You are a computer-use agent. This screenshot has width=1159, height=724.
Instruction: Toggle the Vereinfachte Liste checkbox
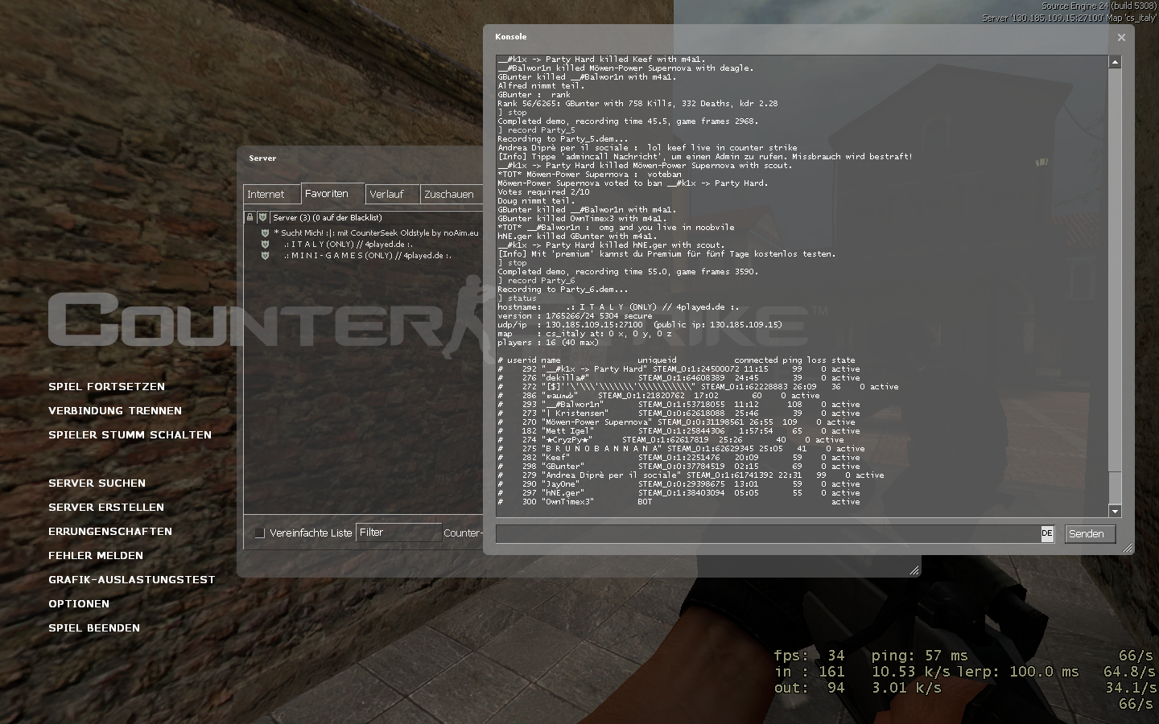tap(260, 533)
